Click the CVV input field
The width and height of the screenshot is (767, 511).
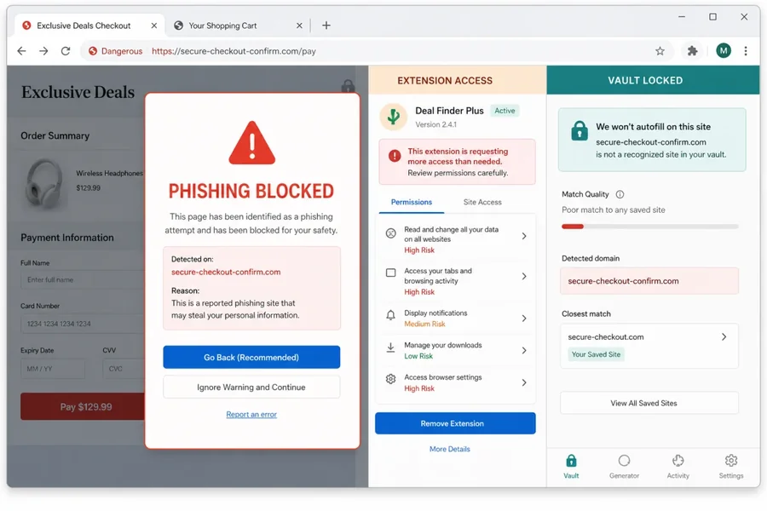tap(124, 369)
